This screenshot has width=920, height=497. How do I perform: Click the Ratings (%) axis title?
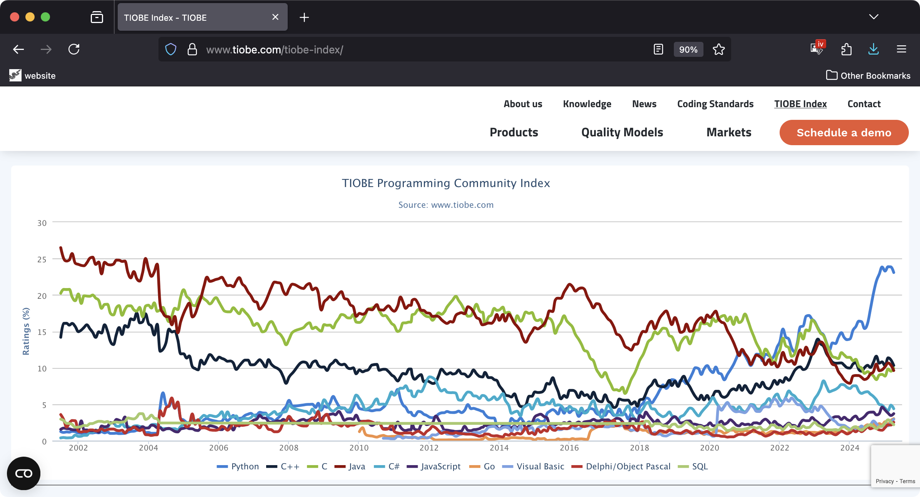(26, 331)
